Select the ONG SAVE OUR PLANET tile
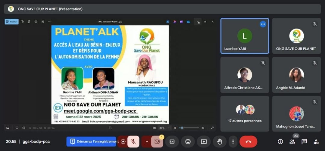 [x=296, y=36]
